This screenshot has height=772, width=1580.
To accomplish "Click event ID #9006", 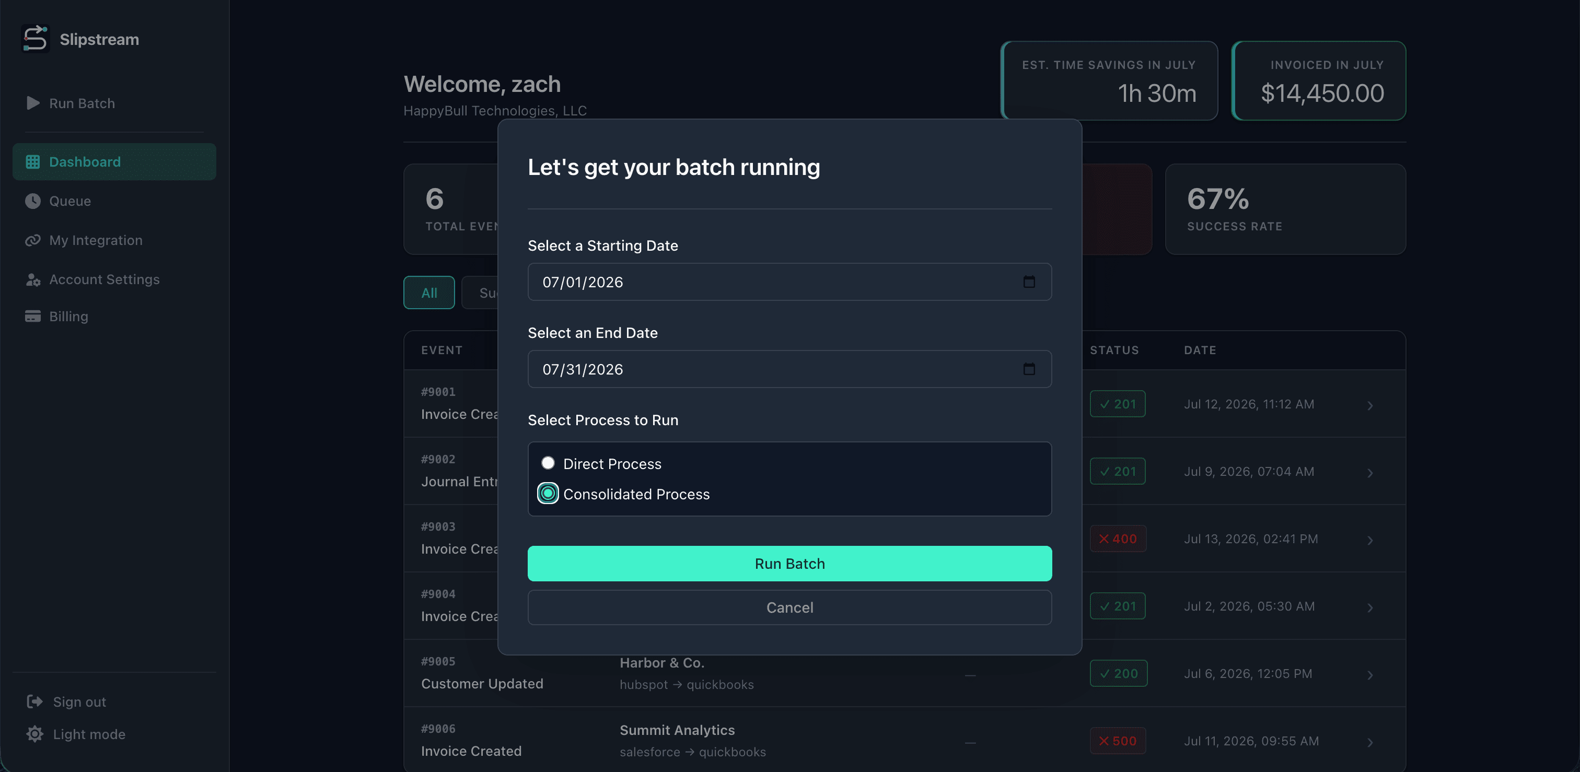I will pyautogui.click(x=438, y=729).
